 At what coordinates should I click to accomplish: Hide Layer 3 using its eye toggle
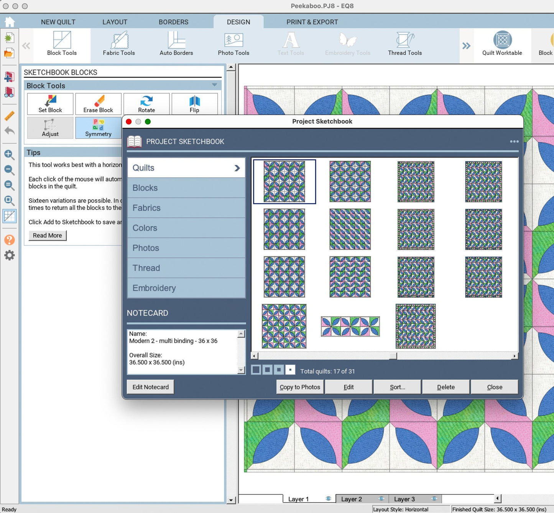tap(434, 498)
